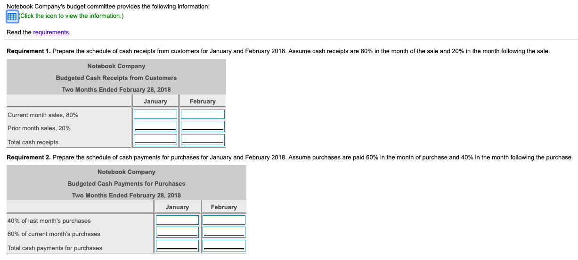This screenshot has width=578, height=260.
Task: Click the 'Prior month sales, 20%' row label
Action: point(39,128)
